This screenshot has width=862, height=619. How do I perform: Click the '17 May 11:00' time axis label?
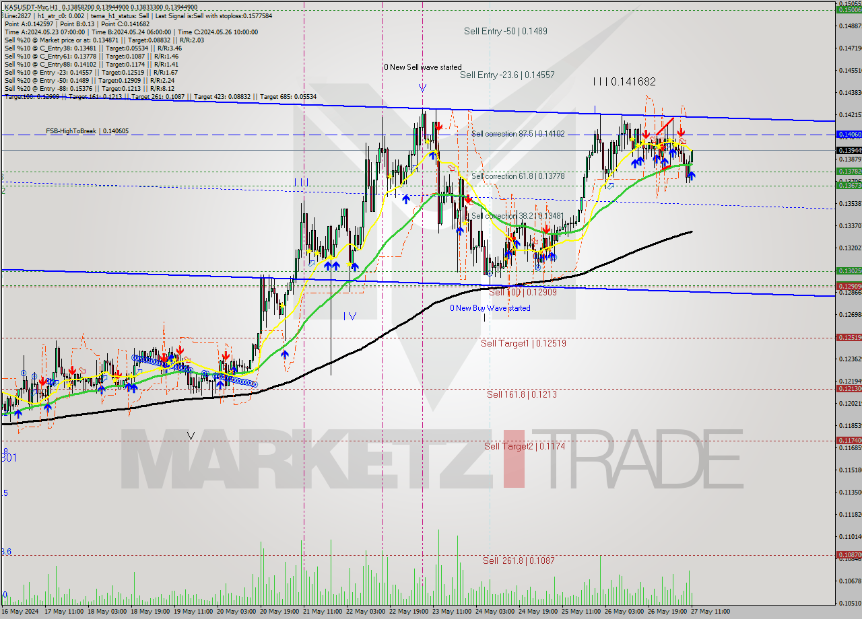pos(63,611)
